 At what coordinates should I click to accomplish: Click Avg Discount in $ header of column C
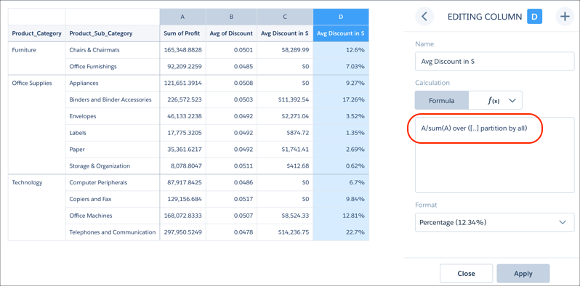[x=285, y=33]
